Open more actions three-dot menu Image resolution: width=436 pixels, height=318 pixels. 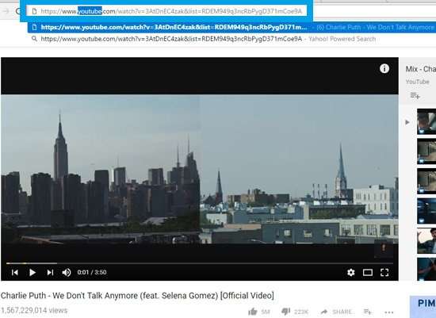click(389, 312)
